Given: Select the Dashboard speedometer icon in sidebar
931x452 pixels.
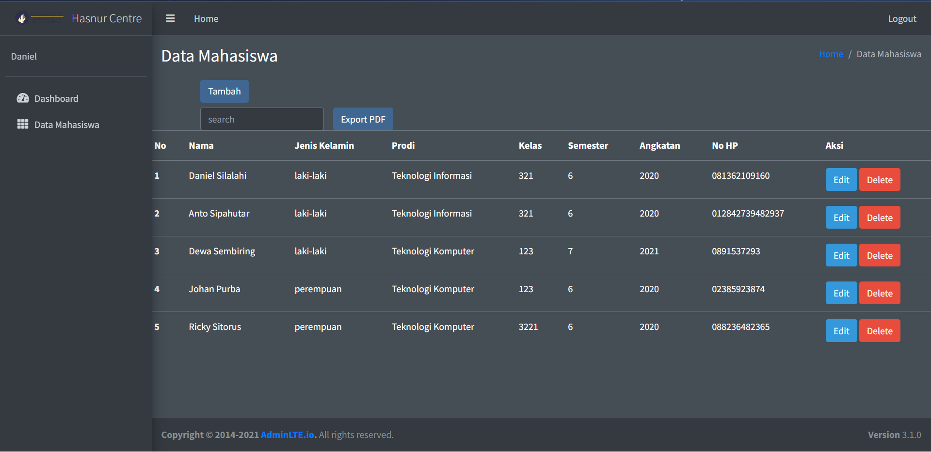Looking at the screenshot, I should (x=23, y=98).
